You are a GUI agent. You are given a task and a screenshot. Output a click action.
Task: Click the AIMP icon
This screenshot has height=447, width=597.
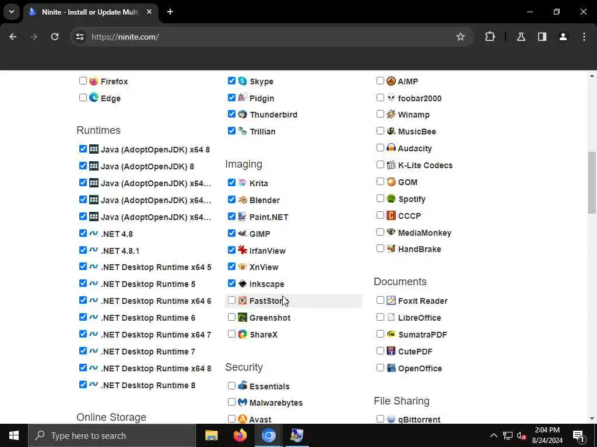391,81
